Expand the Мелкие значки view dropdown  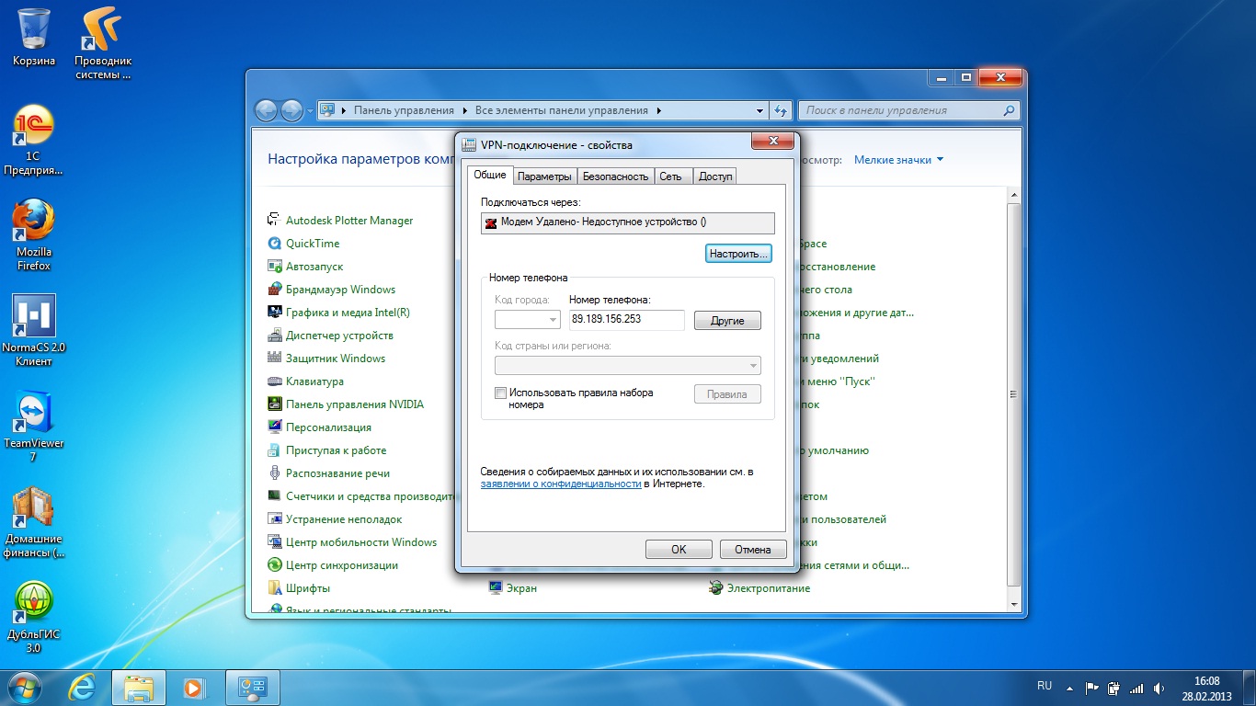[898, 160]
